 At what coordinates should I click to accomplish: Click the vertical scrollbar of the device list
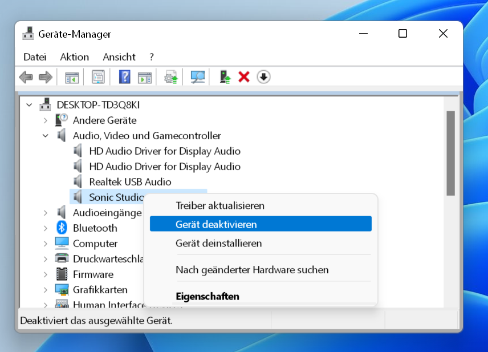point(450,154)
